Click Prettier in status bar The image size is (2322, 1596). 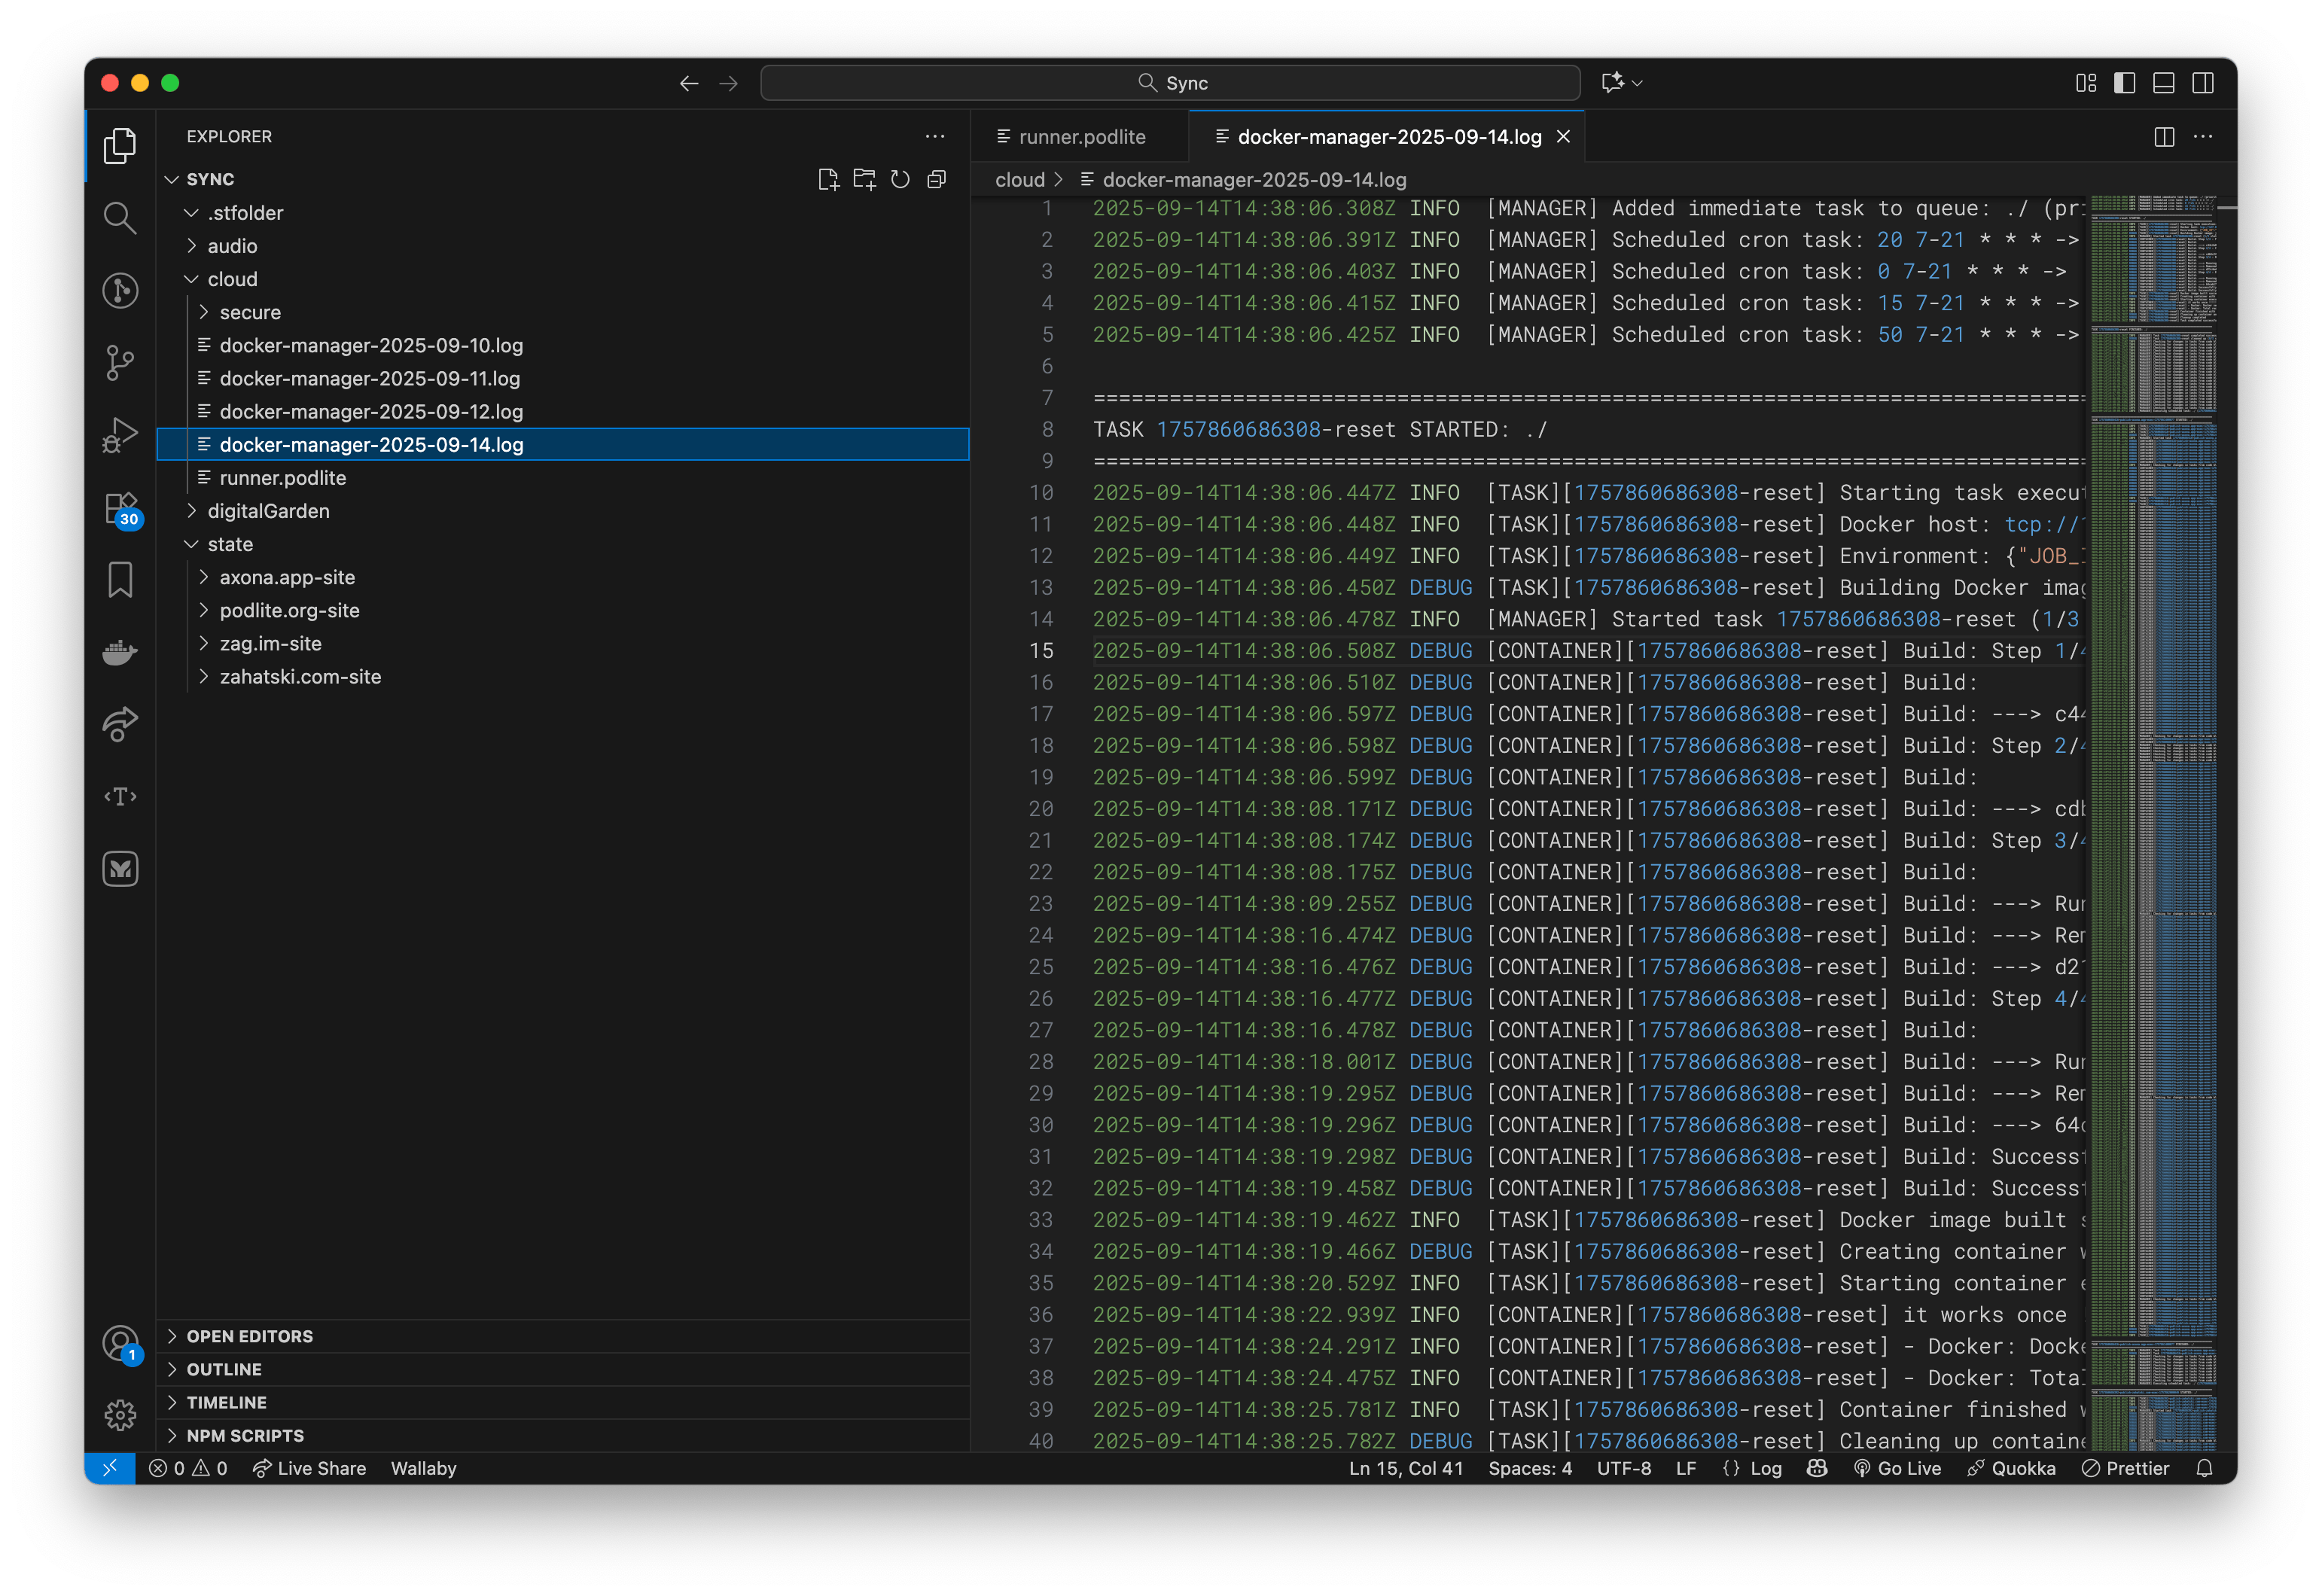pyautogui.click(x=2125, y=1467)
